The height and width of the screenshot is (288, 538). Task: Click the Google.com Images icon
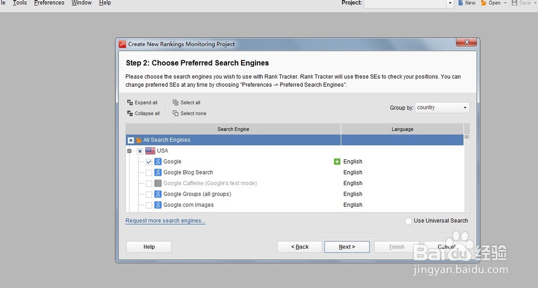(158, 205)
